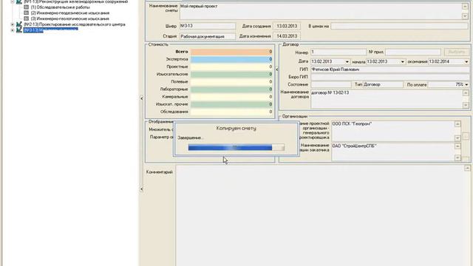Click icon beside Инженерно-геологические изыскания
Image resolution: width=473 pixels, height=266 pixels.
pyautogui.click(x=27, y=18)
